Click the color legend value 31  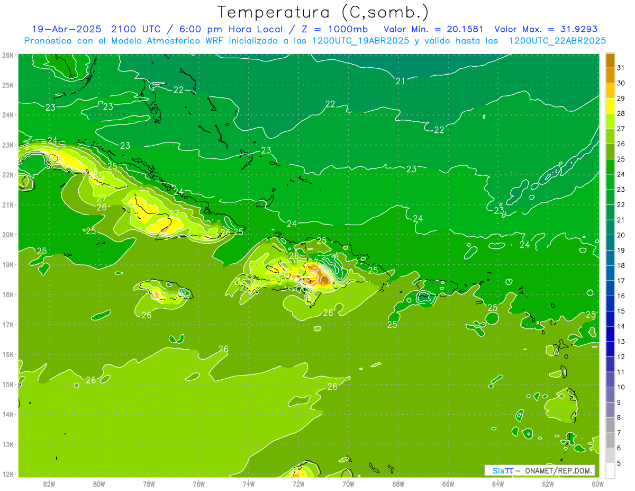pos(621,68)
